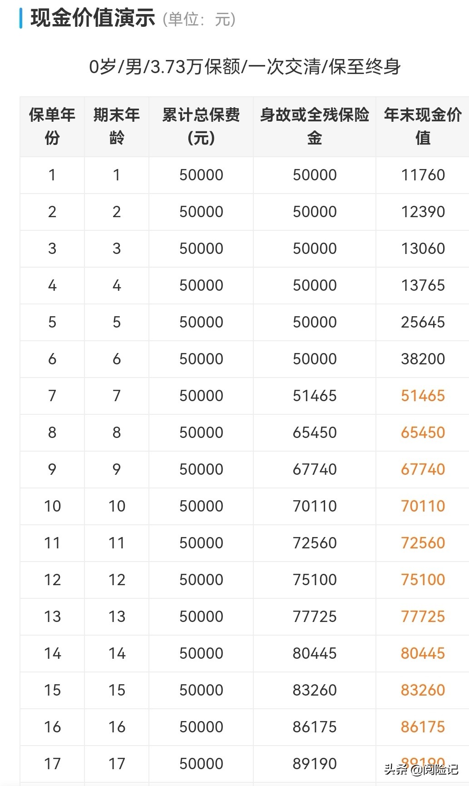Select the death benefit 67740 cell
Screen dimensions: 469x786
[315, 469]
